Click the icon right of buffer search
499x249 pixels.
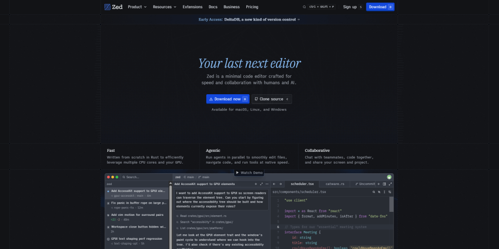point(379,192)
